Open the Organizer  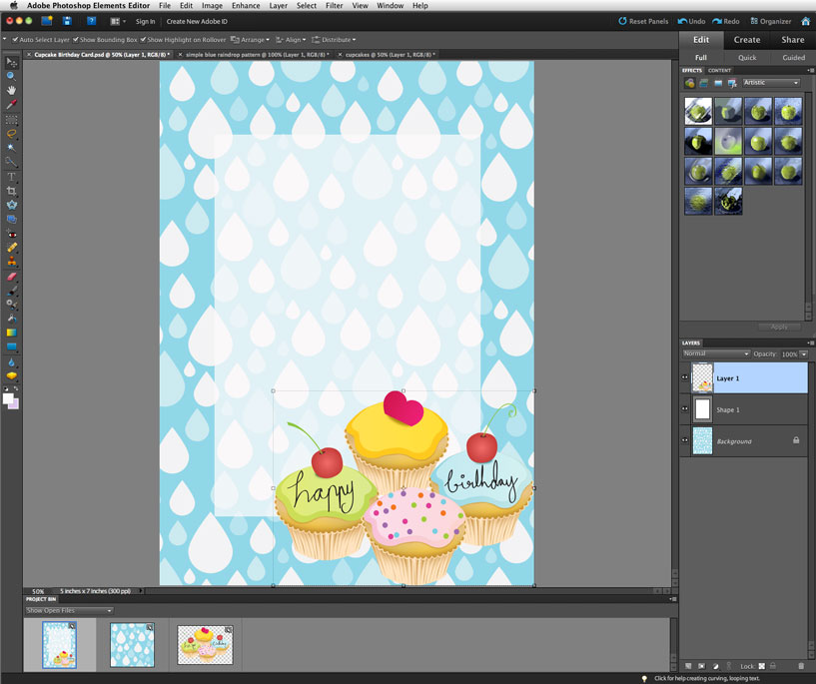(x=771, y=21)
